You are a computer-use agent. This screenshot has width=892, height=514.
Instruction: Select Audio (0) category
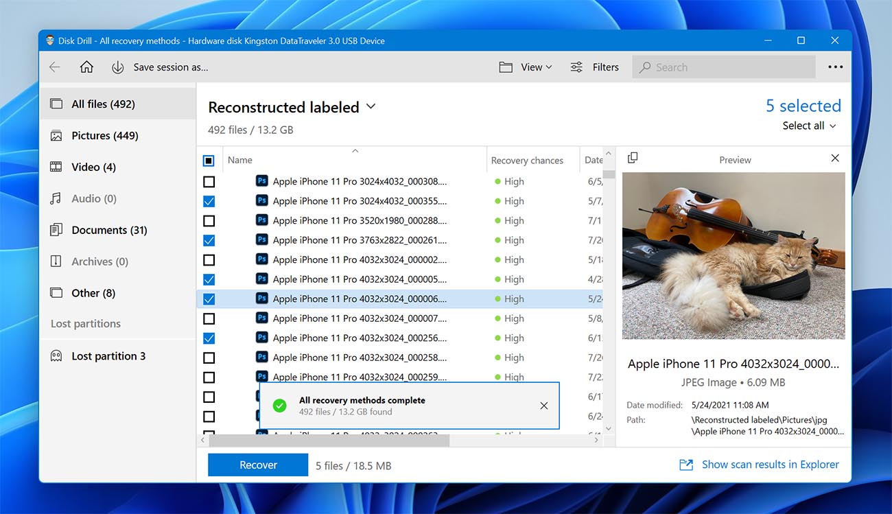(x=118, y=198)
